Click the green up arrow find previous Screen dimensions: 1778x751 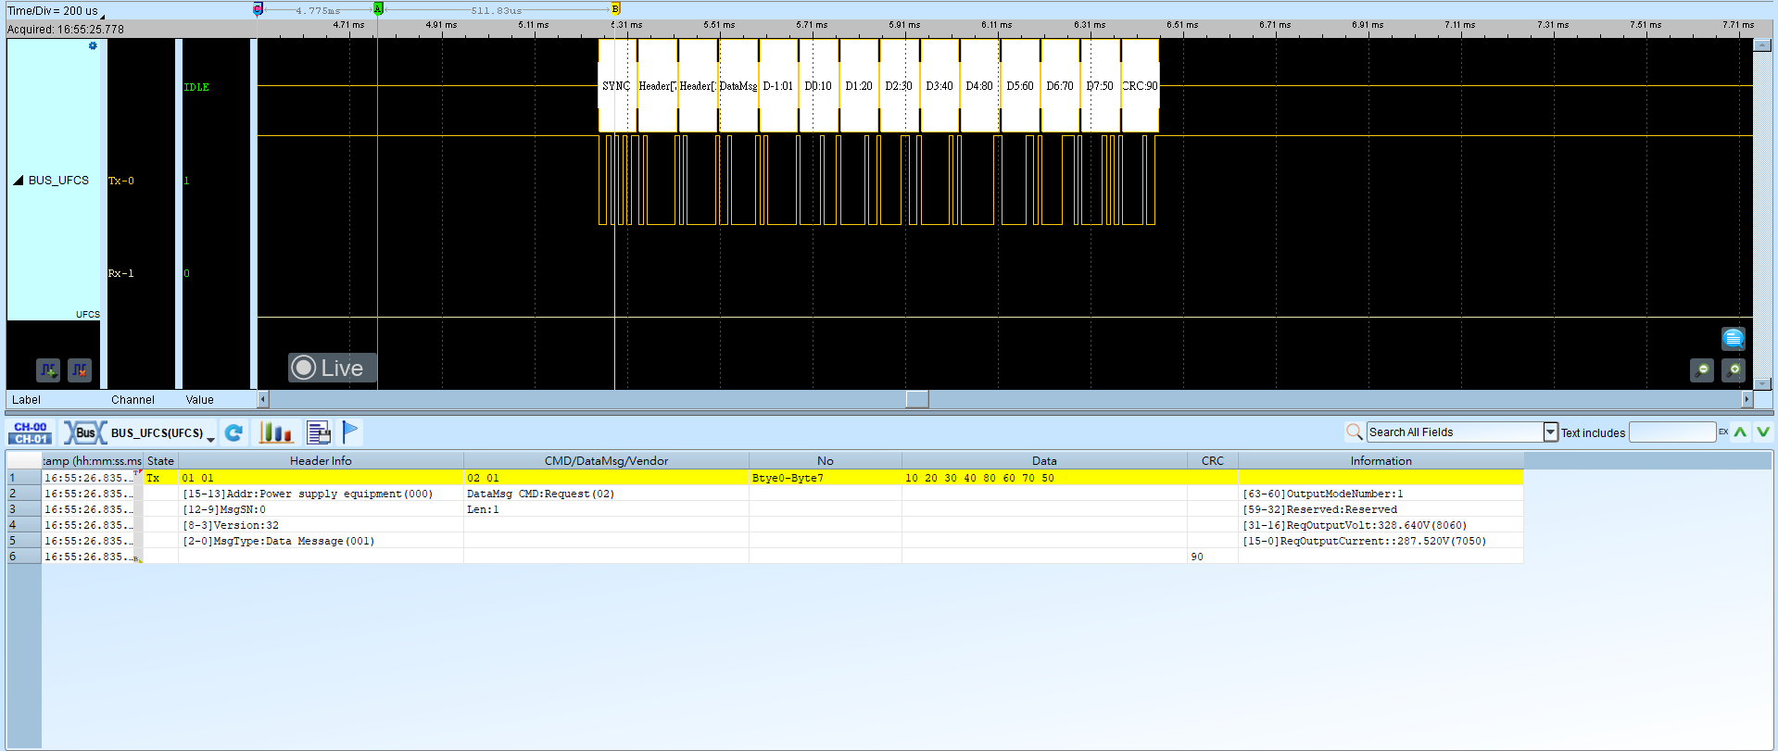click(1740, 432)
